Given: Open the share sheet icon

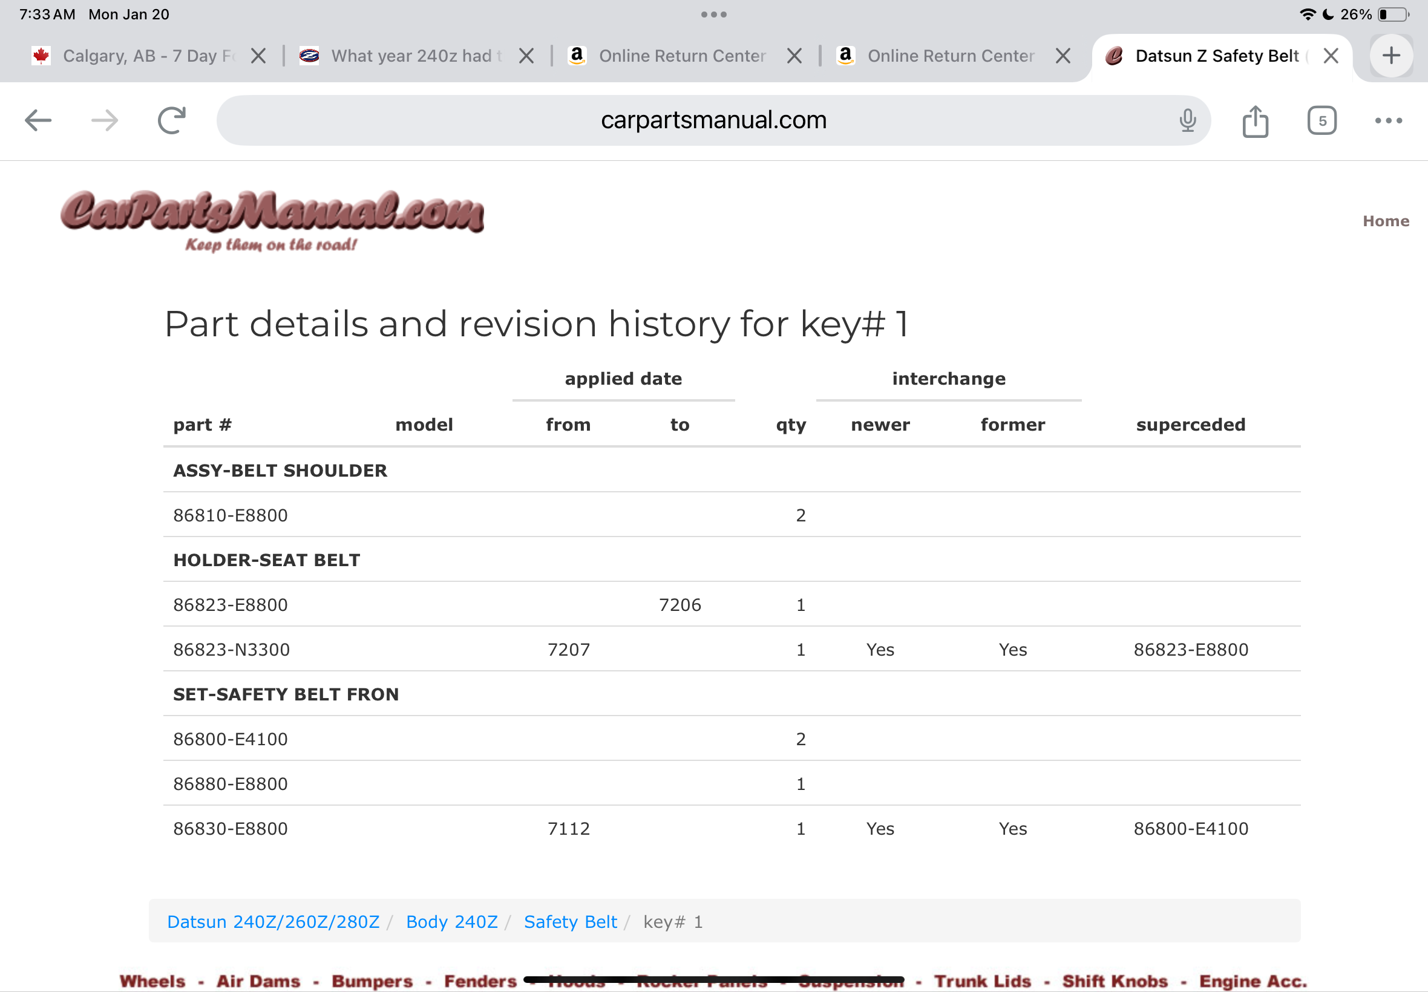Looking at the screenshot, I should [x=1255, y=120].
